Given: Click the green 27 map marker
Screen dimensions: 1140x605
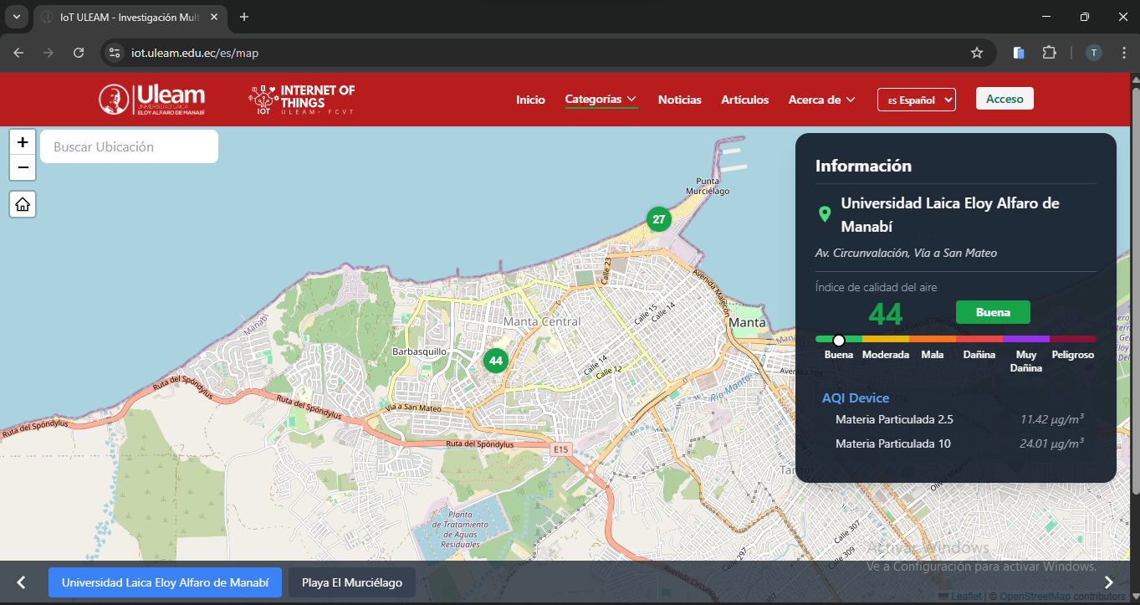Looking at the screenshot, I should (x=659, y=219).
